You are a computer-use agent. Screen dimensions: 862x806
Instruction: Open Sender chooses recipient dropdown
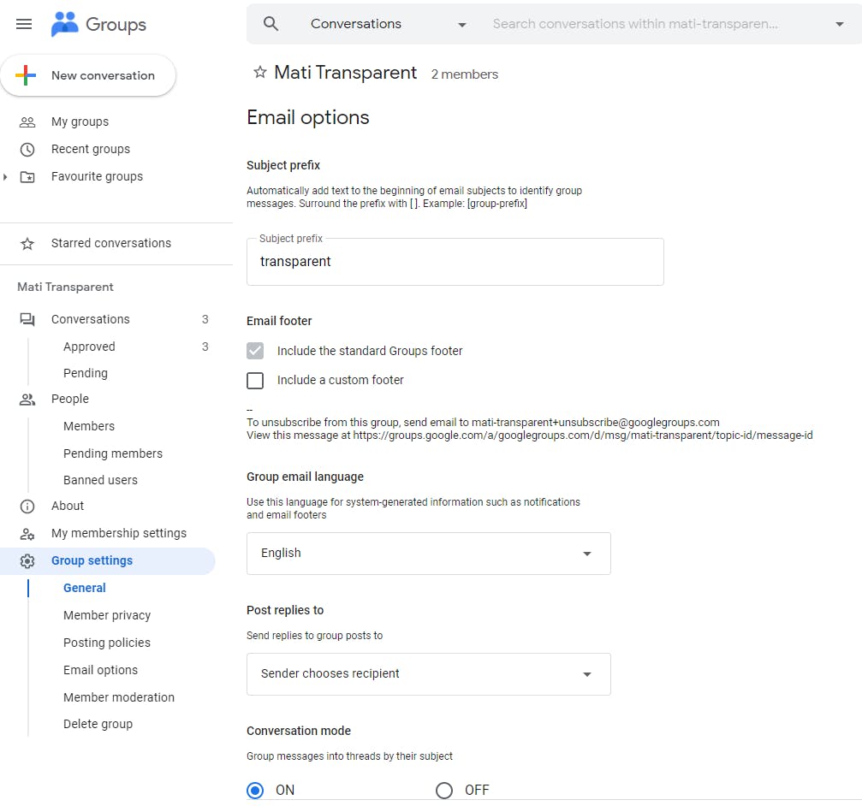[x=428, y=674]
